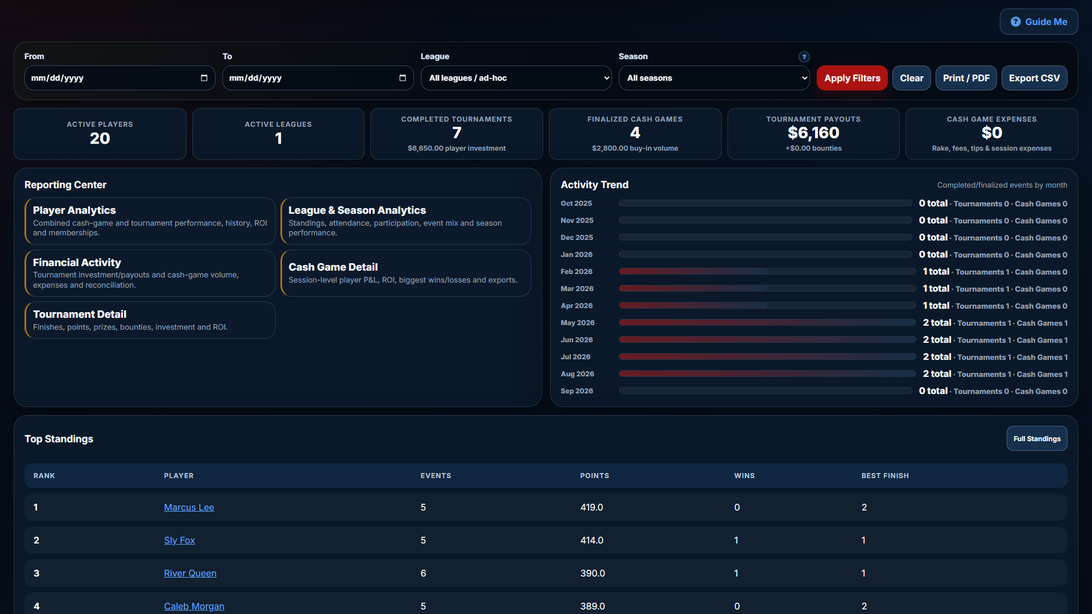Open the Financial Activity report card
Screen dimensions: 1092x614
[x=150, y=273]
